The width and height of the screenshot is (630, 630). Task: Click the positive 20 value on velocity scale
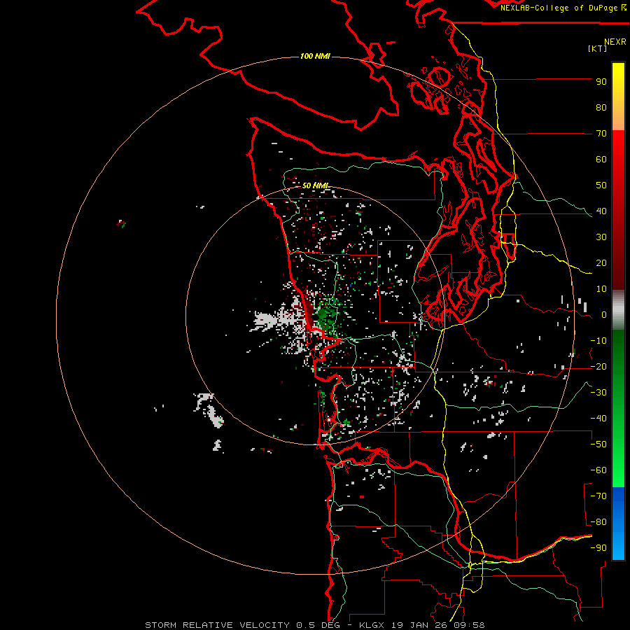[601, 263]
